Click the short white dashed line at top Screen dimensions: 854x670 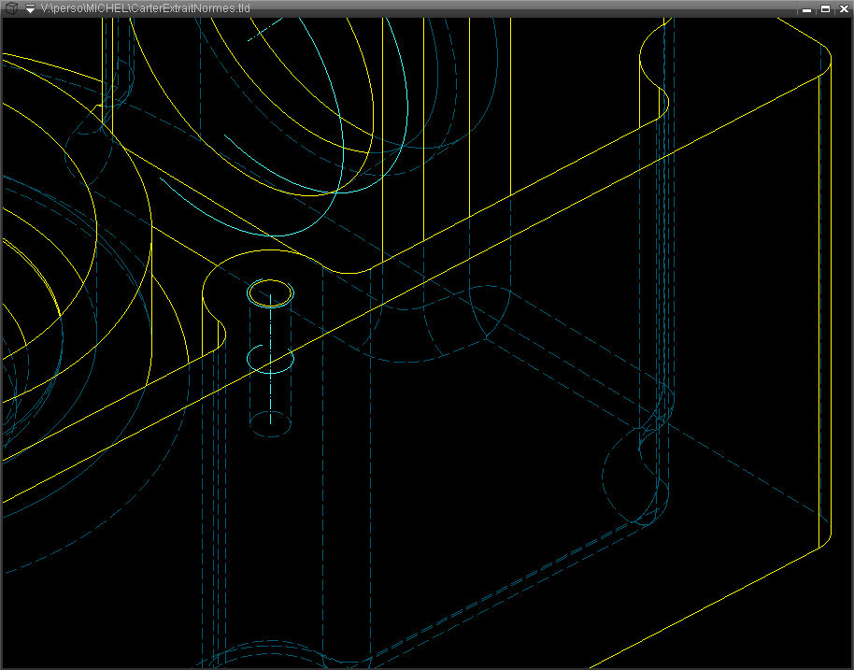point(263,31)
